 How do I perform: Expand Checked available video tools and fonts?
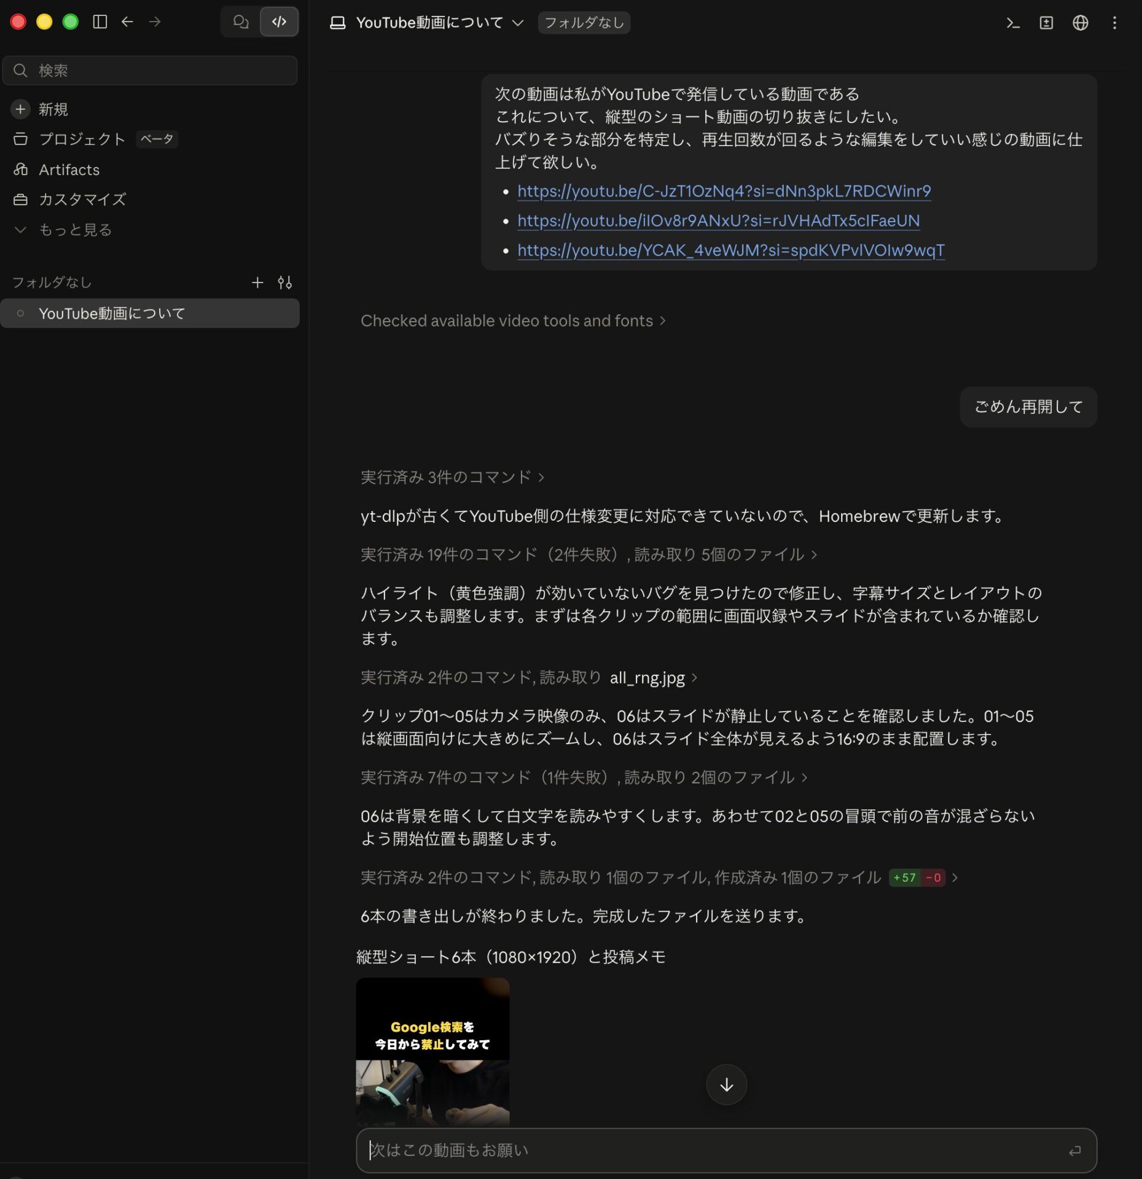point(513,321)
